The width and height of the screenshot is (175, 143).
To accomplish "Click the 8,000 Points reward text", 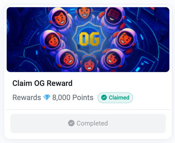I will point(73,97).
